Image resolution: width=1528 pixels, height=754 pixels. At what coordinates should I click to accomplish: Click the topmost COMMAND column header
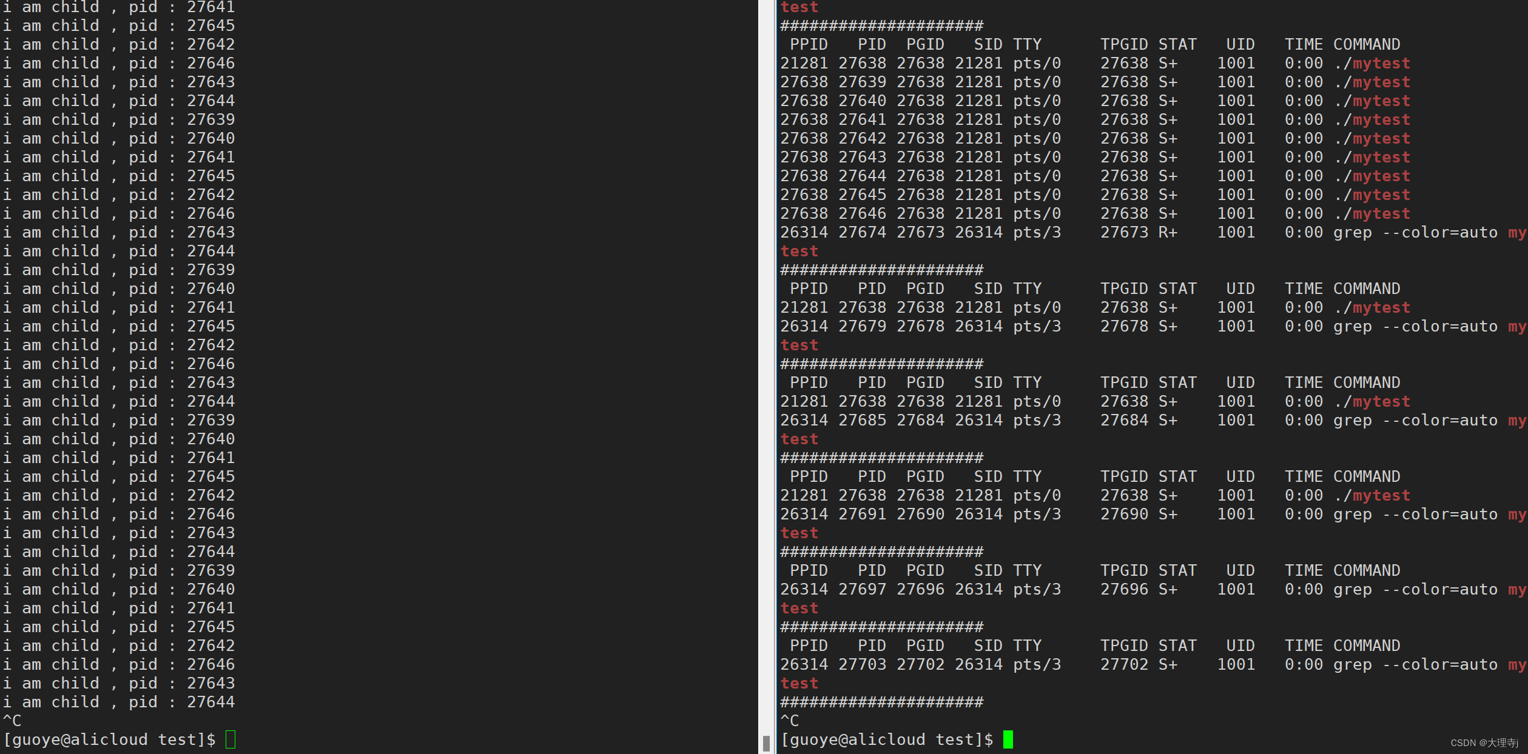1366,45
